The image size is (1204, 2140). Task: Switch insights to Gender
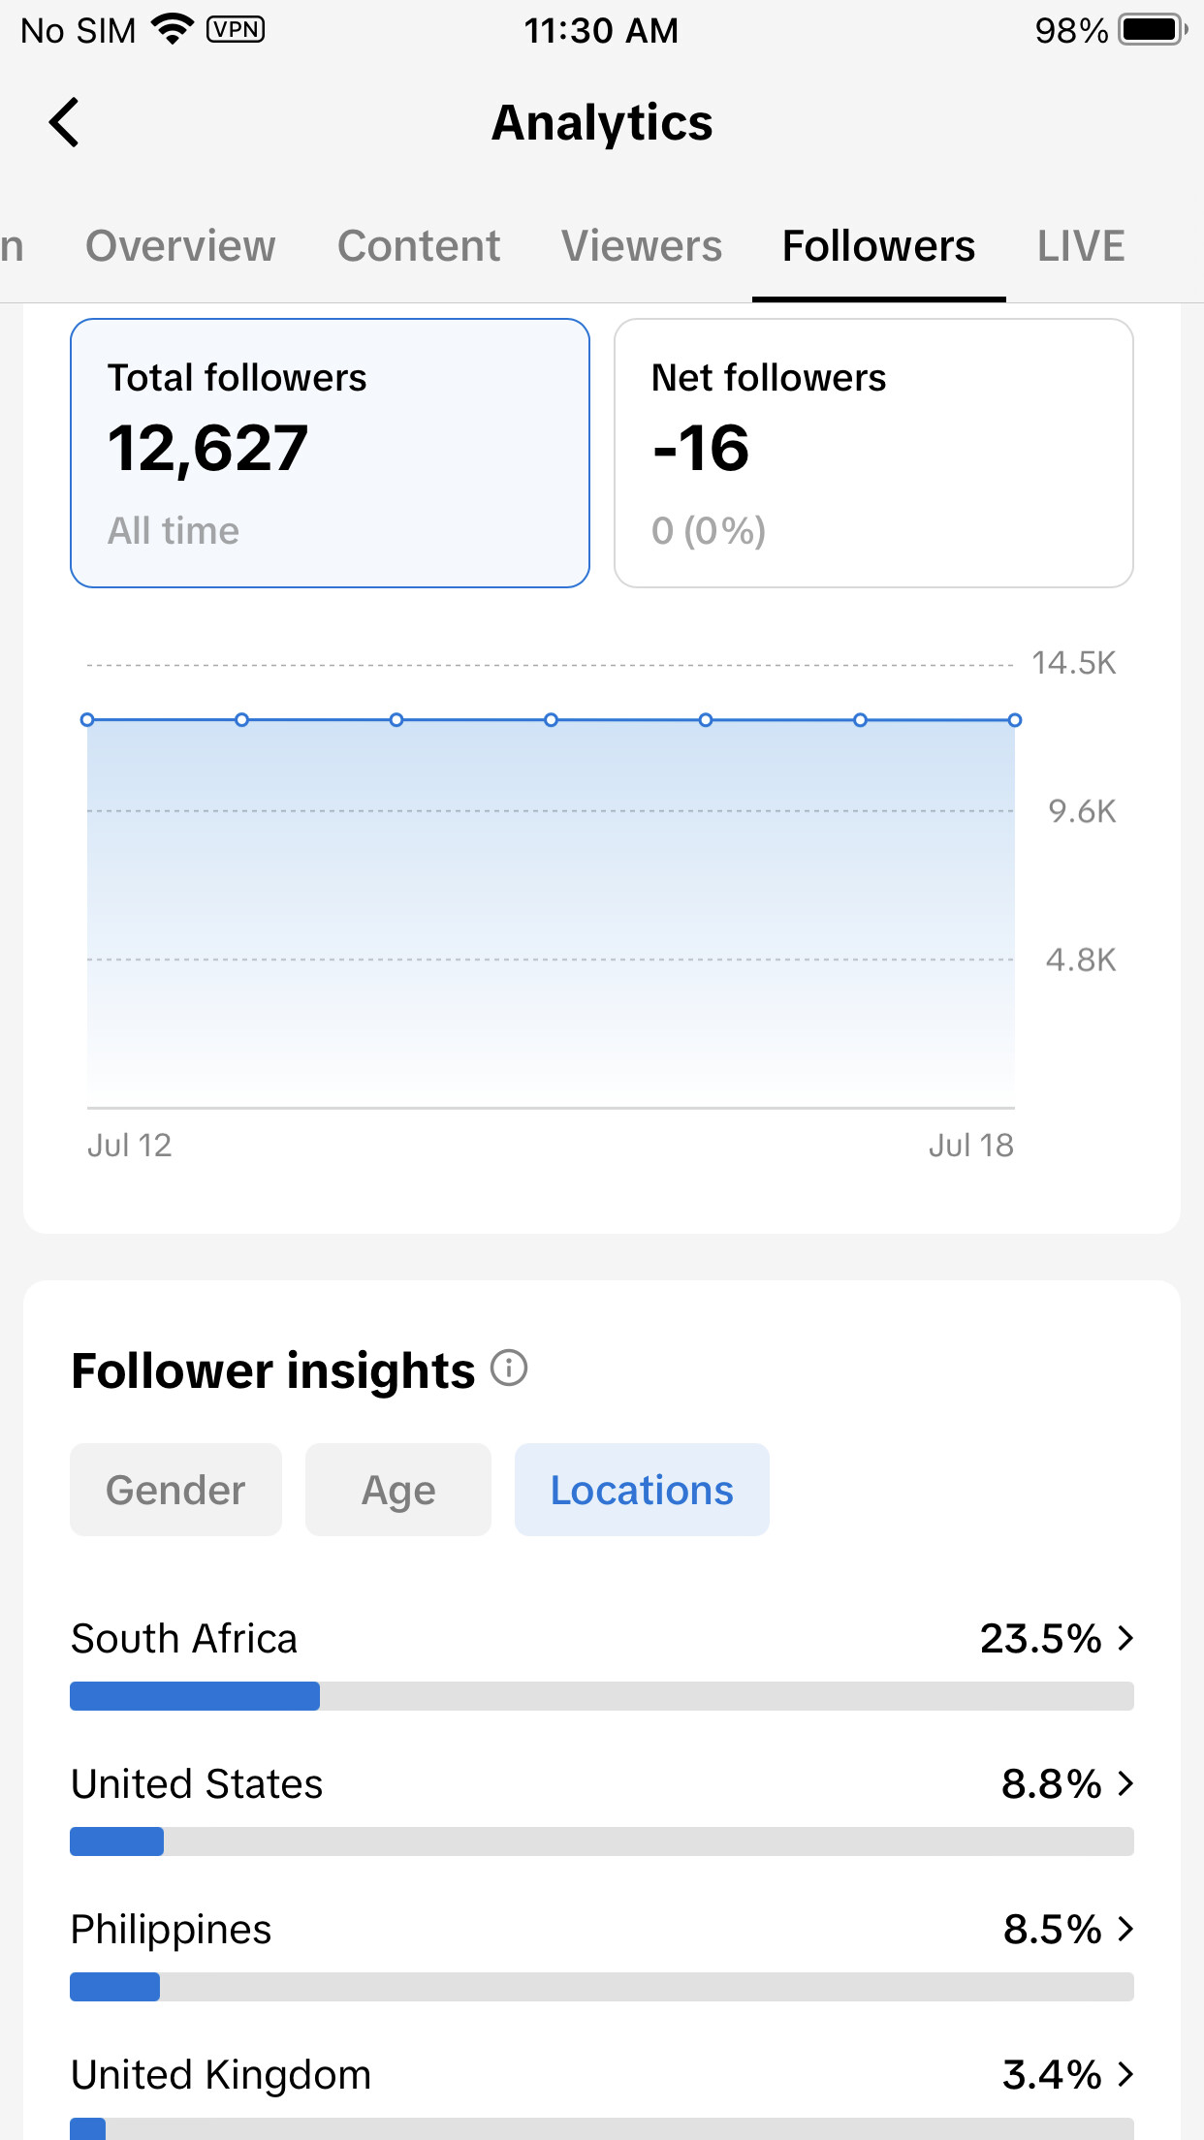pos(175,1490)
